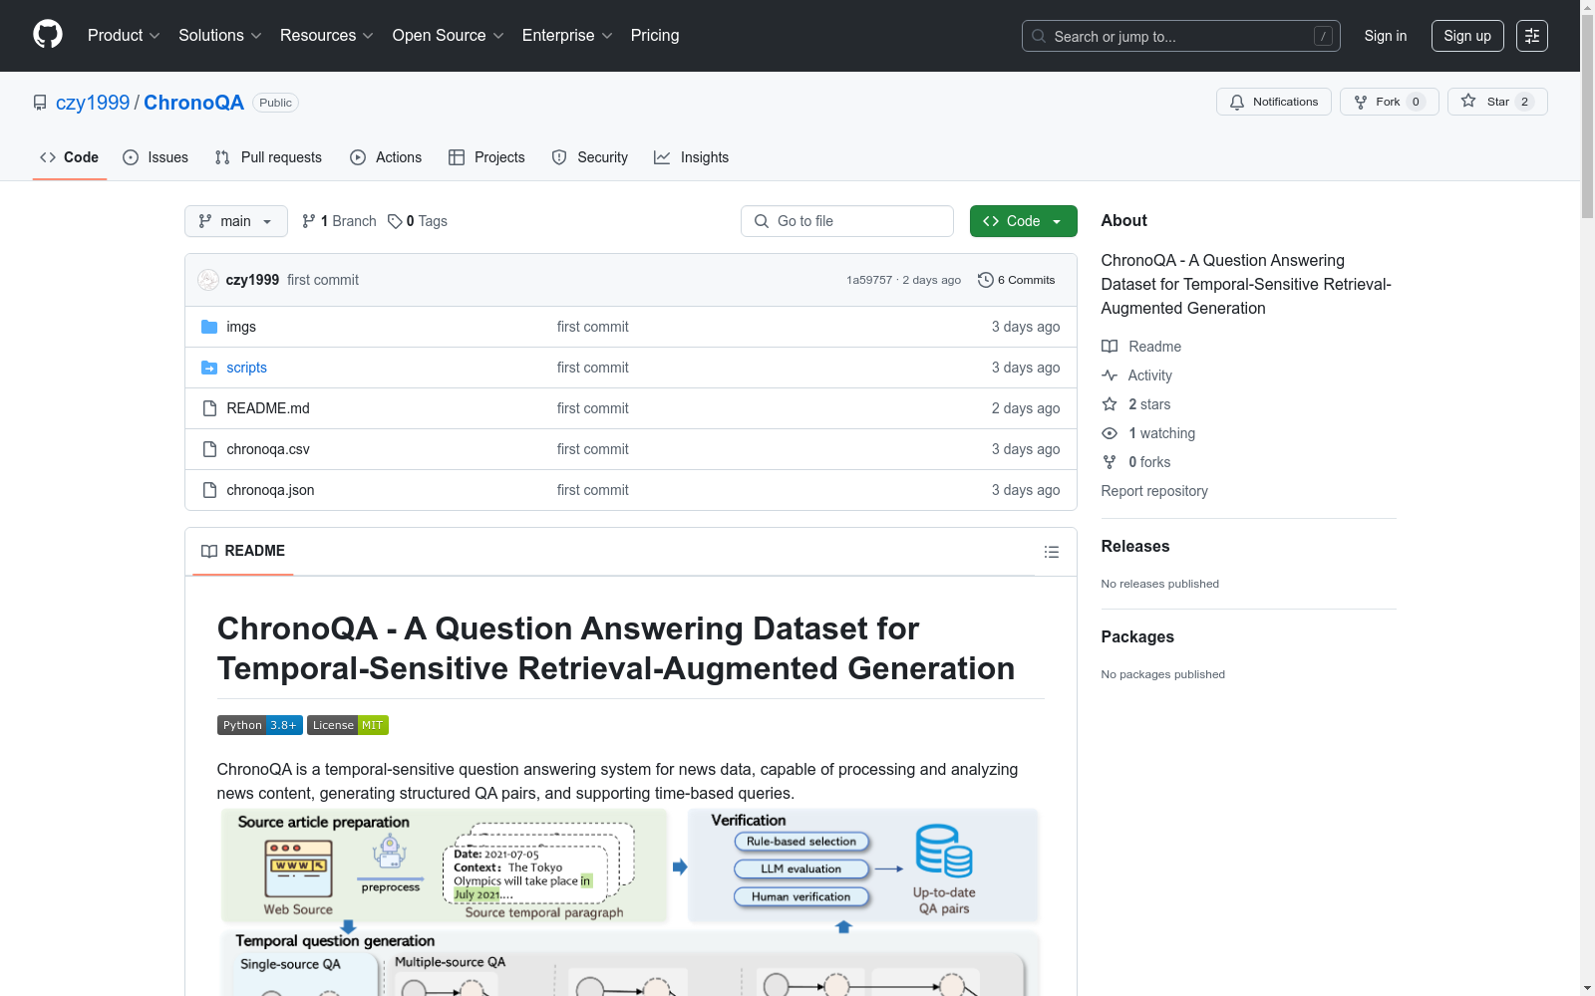This screenshot has width=1595, height=996.
Task: Click czy1999 avatar in commit row
Action: (x=208, y=280)
